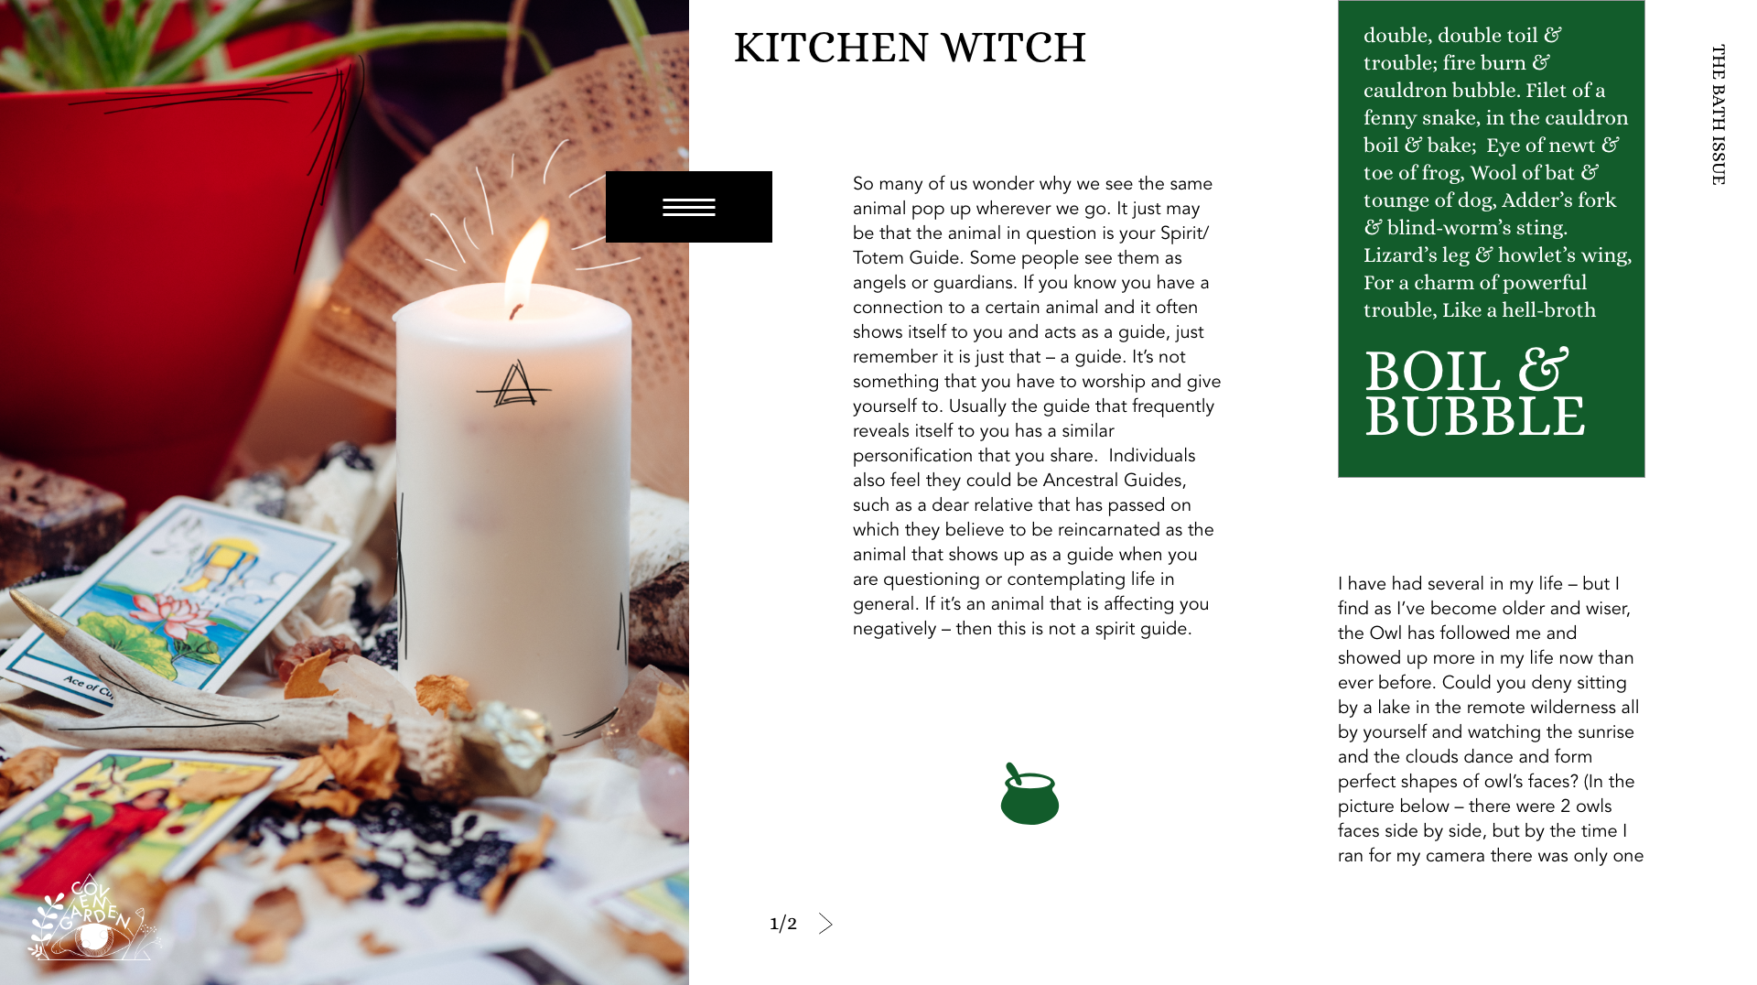Image resolution: width=1757 pixels, height=985 pixels.
Task: Click the triangle symbol on candle
Action: tap(514, 384)
